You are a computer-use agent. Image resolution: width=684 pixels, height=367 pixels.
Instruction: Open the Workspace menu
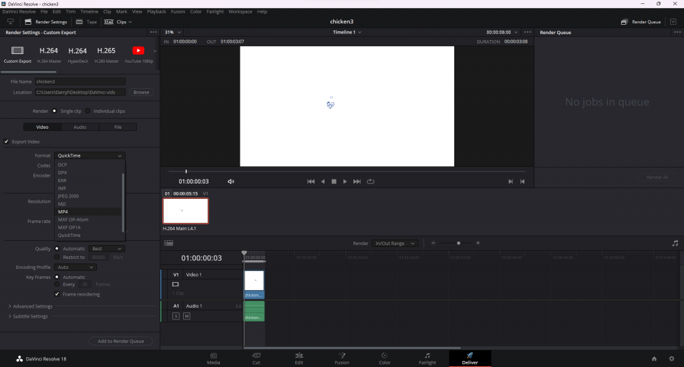240,12
